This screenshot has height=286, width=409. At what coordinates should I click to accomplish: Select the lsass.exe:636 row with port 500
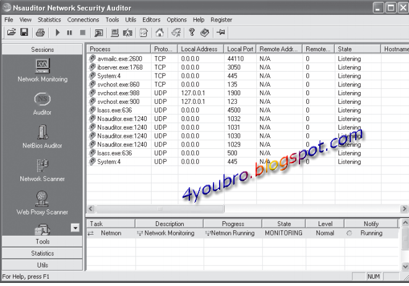pyautogui.click(x=248, y=153)
